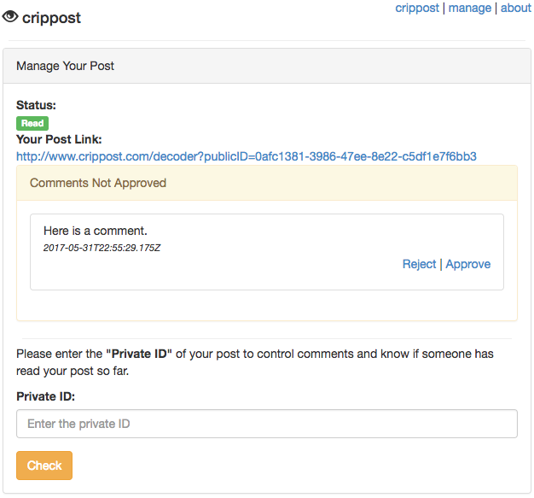Click the Manage Your Post panel heading

[x=66, y=66]
